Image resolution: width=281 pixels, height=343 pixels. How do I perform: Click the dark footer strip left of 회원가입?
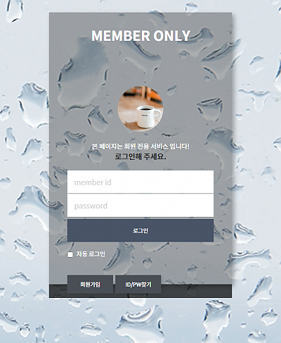(x=58, y=291)
